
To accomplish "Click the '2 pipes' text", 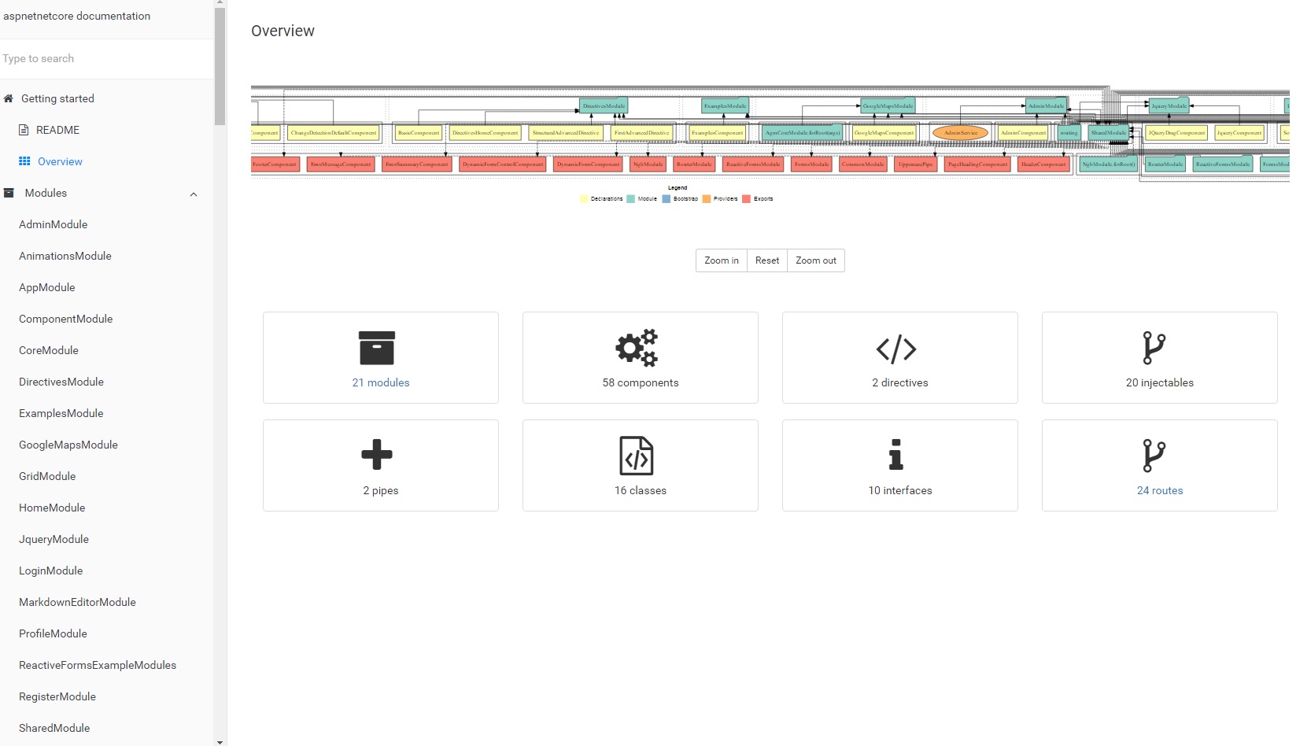I will 381,490.
